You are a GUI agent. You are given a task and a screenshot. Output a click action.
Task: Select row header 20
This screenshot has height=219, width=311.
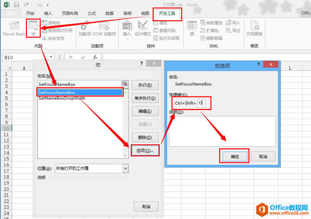[6, 189]
